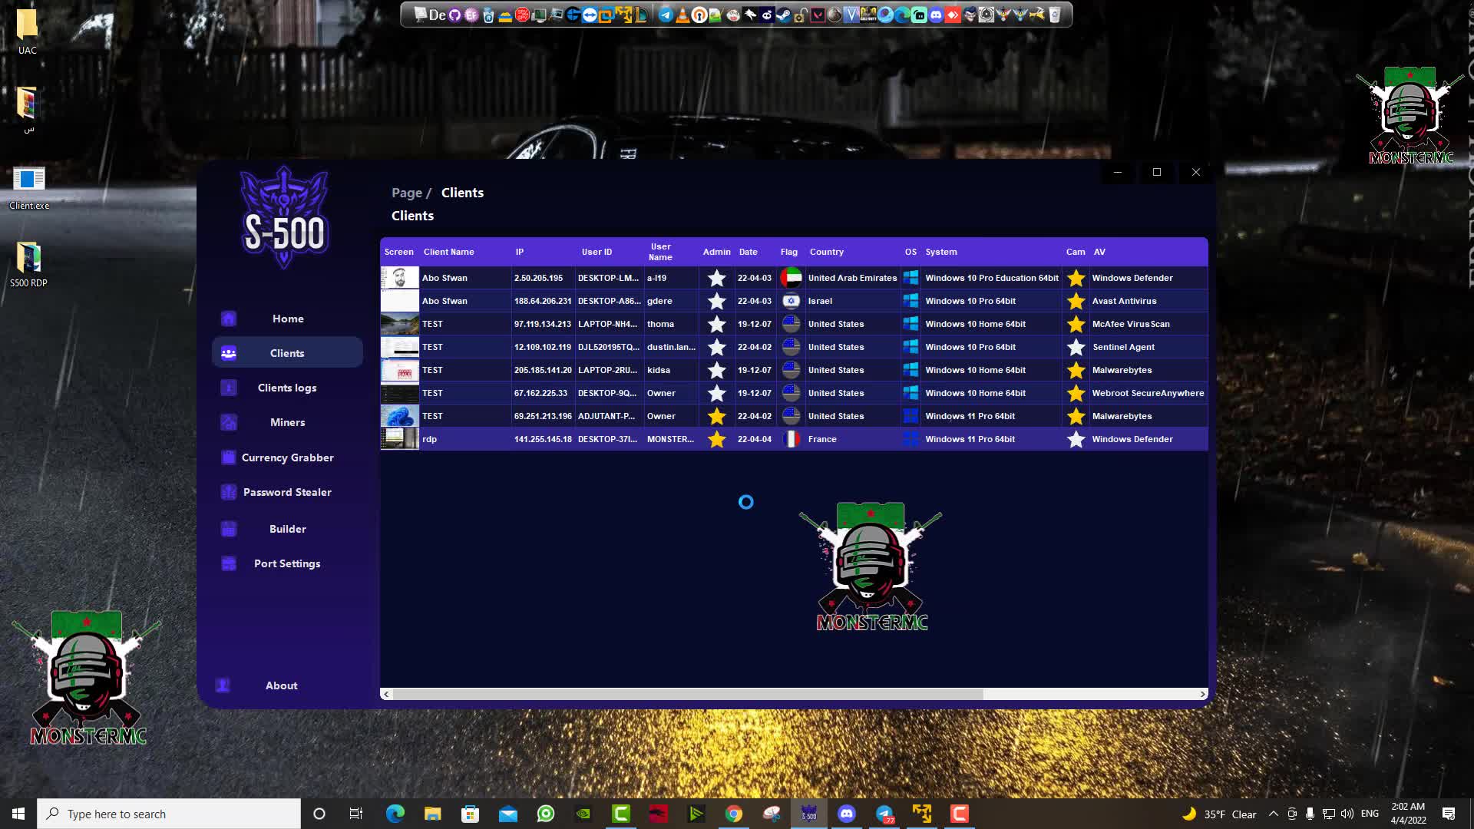Click the France flag icon
The width and height of the screenshot is (1474, 829).
click(x=791, y=439)
